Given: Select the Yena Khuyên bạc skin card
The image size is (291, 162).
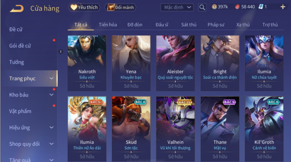Looking at the screenshot, I should 131,63.
